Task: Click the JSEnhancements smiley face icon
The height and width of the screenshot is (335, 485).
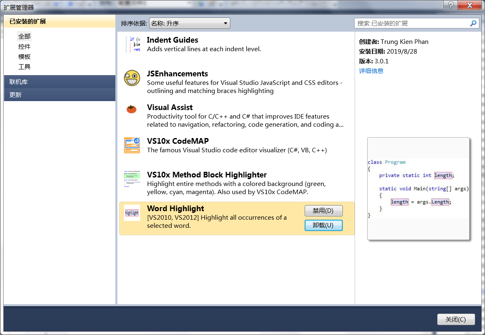Action: (132, 78)
